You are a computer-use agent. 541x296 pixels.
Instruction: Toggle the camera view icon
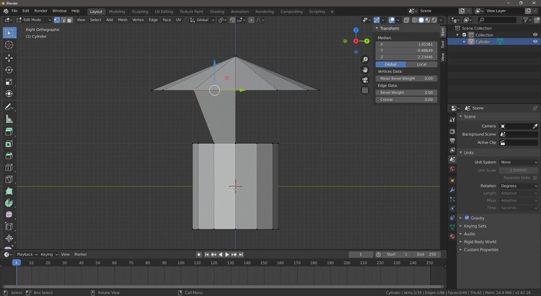point(366,80)
